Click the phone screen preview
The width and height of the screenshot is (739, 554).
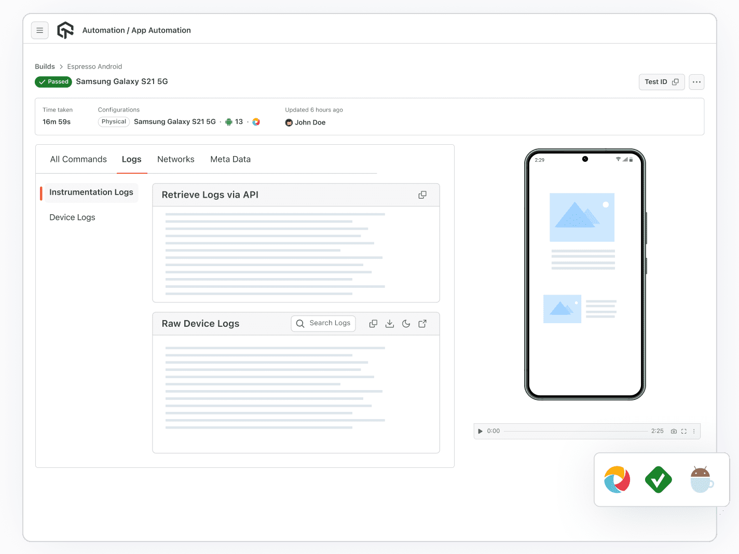pyautogui.click(x=585, y=274)
